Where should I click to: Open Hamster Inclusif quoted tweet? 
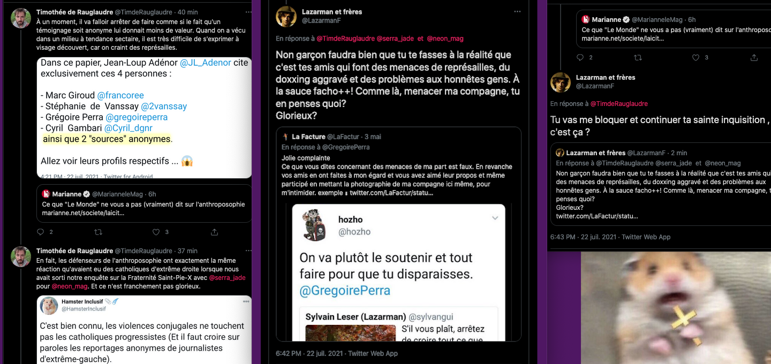coord(144,330)
